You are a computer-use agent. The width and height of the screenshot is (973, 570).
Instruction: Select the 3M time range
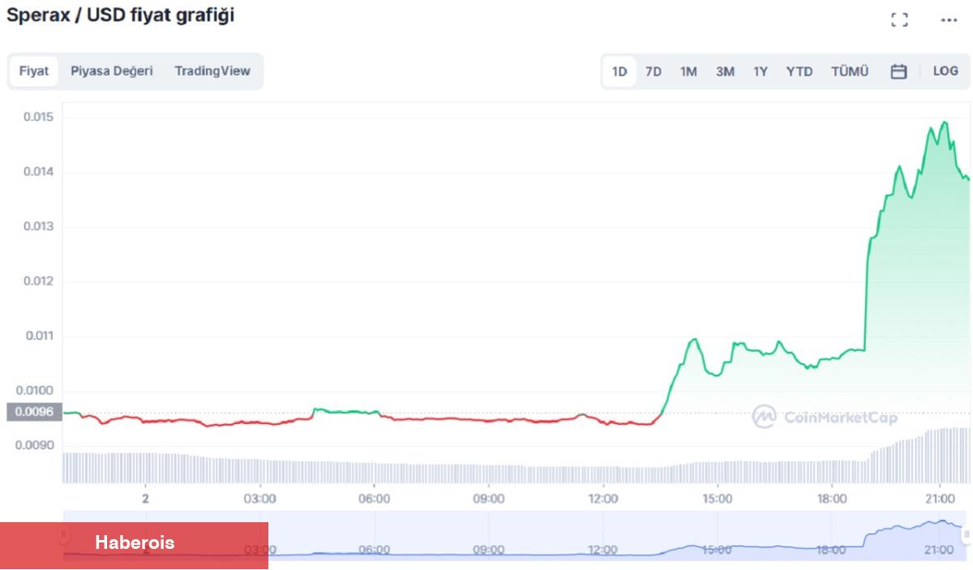pyautogui.click(x=725, y=71)
